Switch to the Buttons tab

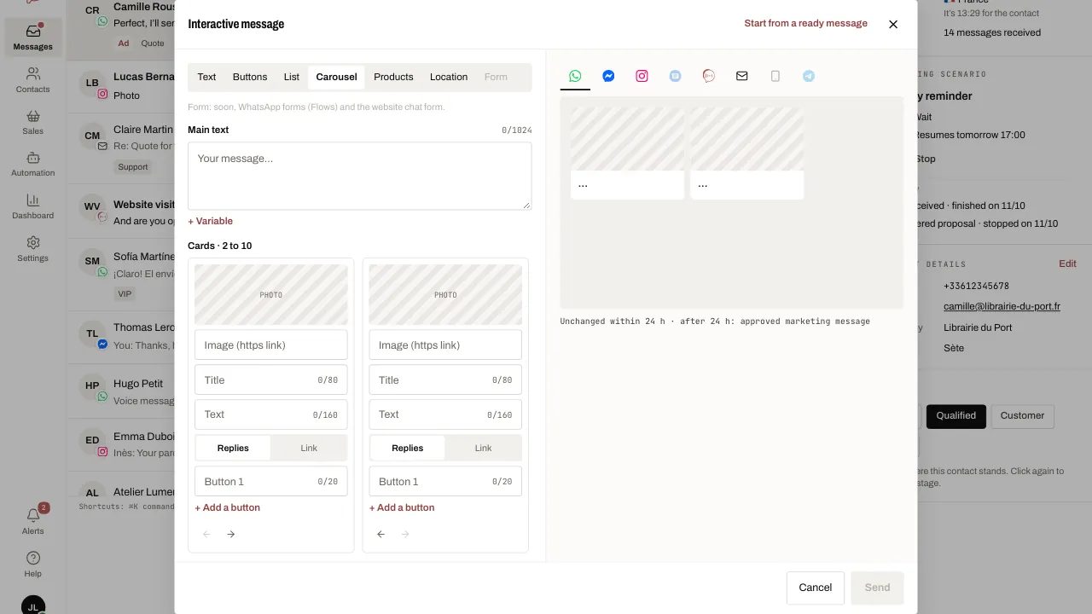coord(250,77)
